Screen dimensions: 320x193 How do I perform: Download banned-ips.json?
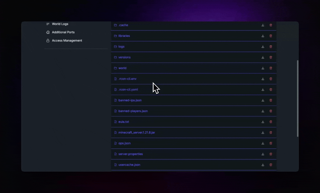point(263,100)
